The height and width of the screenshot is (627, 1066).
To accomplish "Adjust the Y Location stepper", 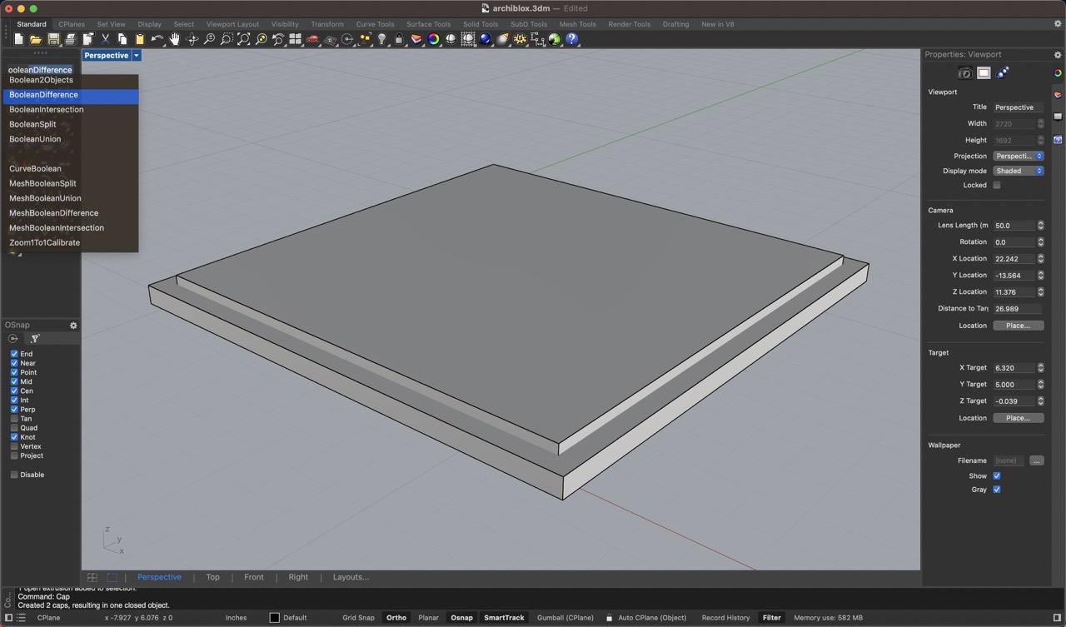I will coord(1040,276).
